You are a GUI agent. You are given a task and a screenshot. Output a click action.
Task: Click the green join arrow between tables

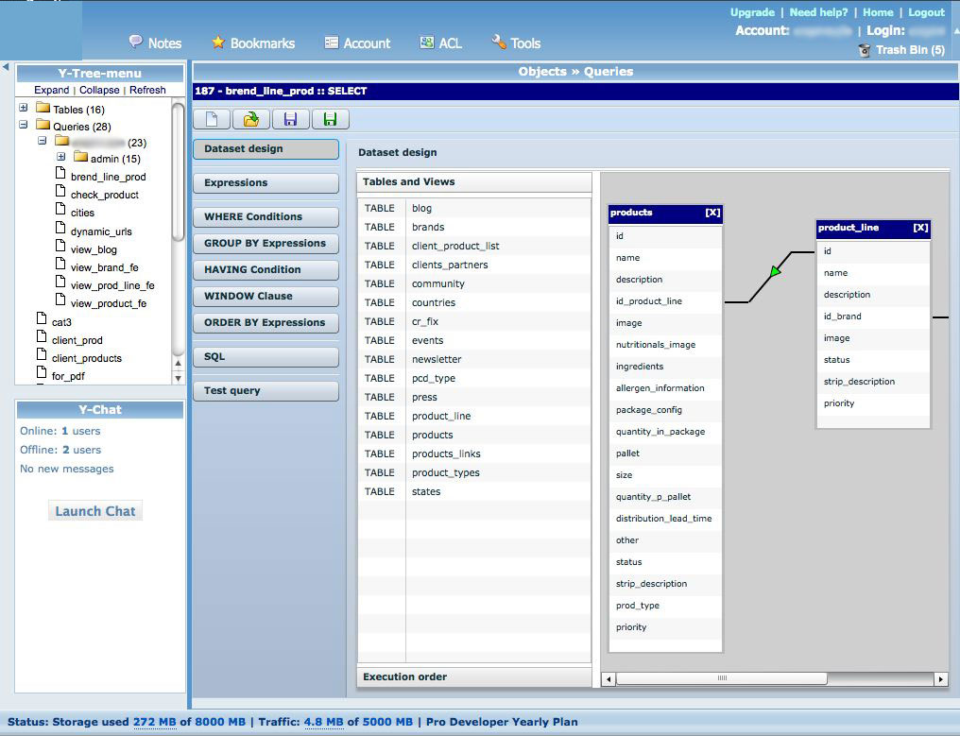[x=776, y=272]
